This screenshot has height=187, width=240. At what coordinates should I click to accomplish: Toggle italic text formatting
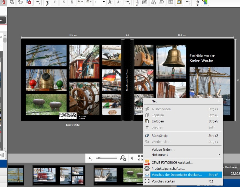point(63,2)
